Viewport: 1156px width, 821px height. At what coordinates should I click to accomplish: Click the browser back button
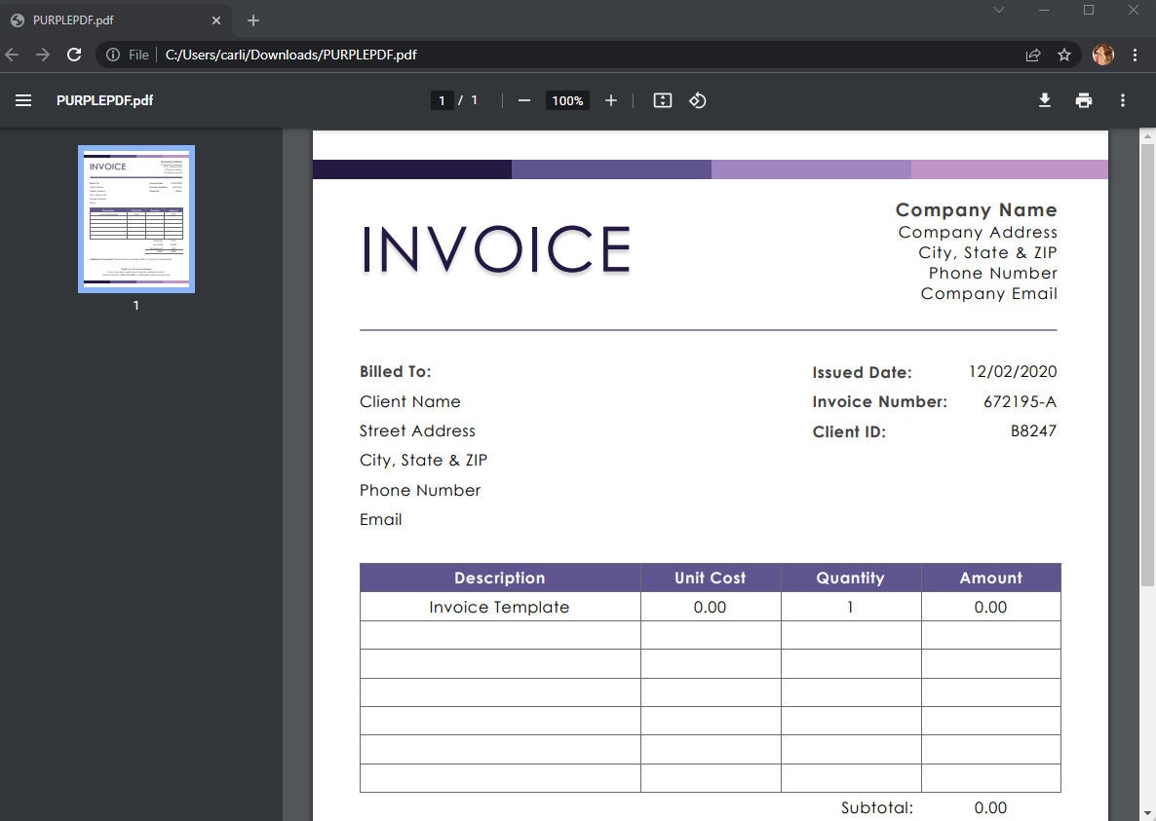coord(12,55)
